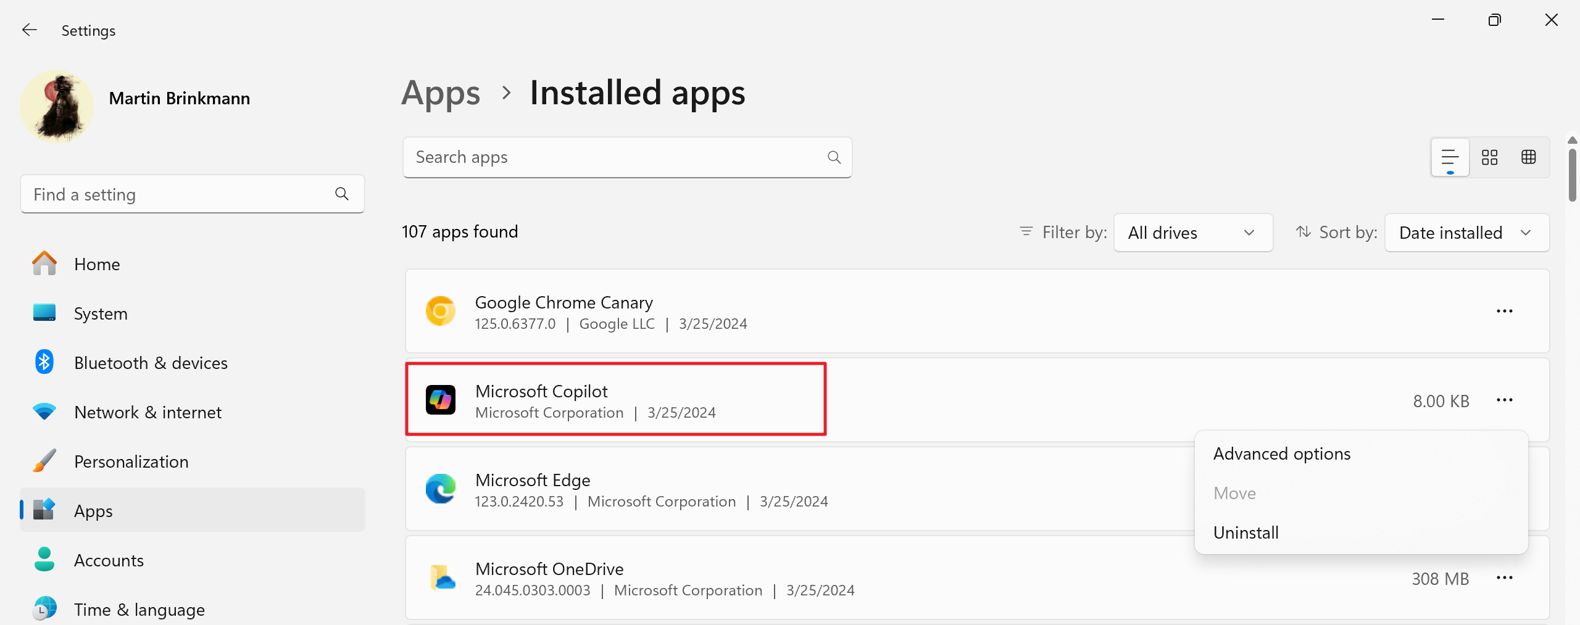Click the Martin Brinkmann profile picture

tap(57, 106)
